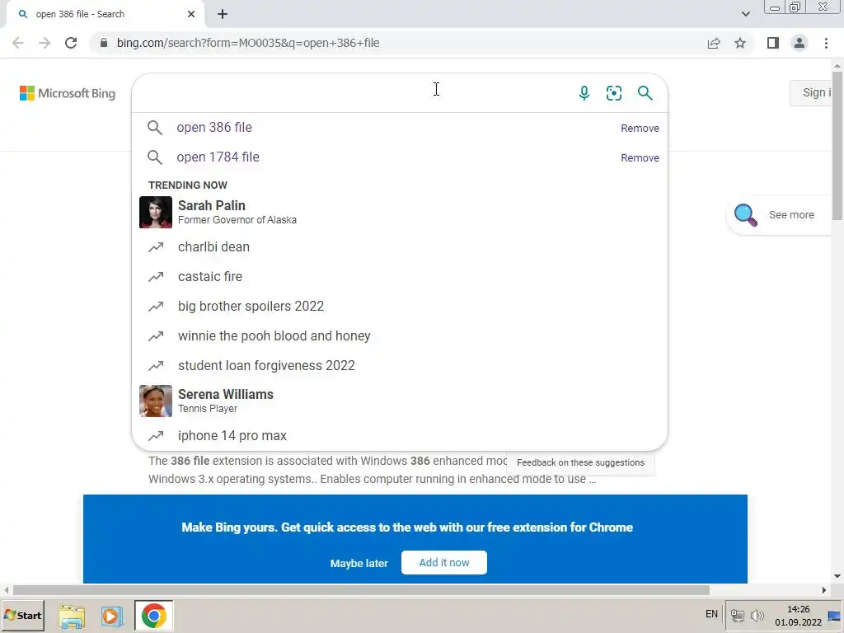This screenshot has width=844, height=633.
Task: Click 'Add it now' button
Action: pos(444,562)
